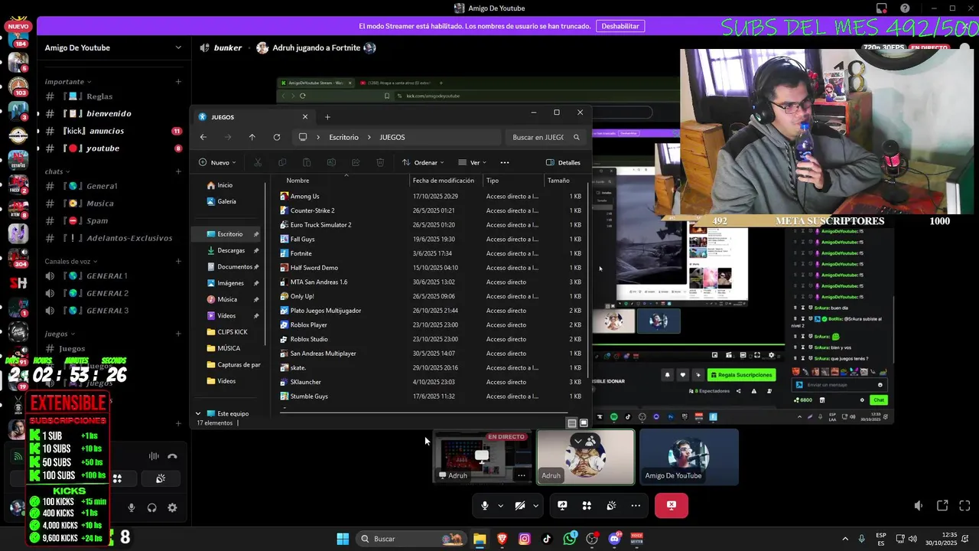
Task: Pop out the Discord call window
Action: 942,506
